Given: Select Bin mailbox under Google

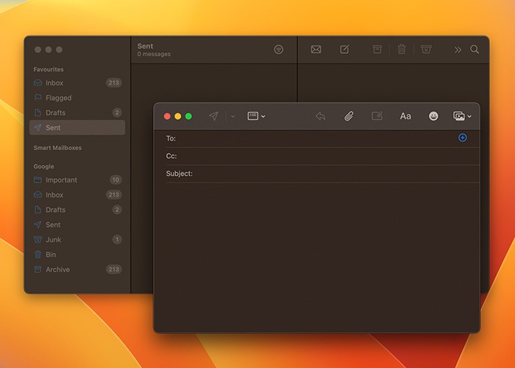Looking at the screenshot, I should pos(77,255).
